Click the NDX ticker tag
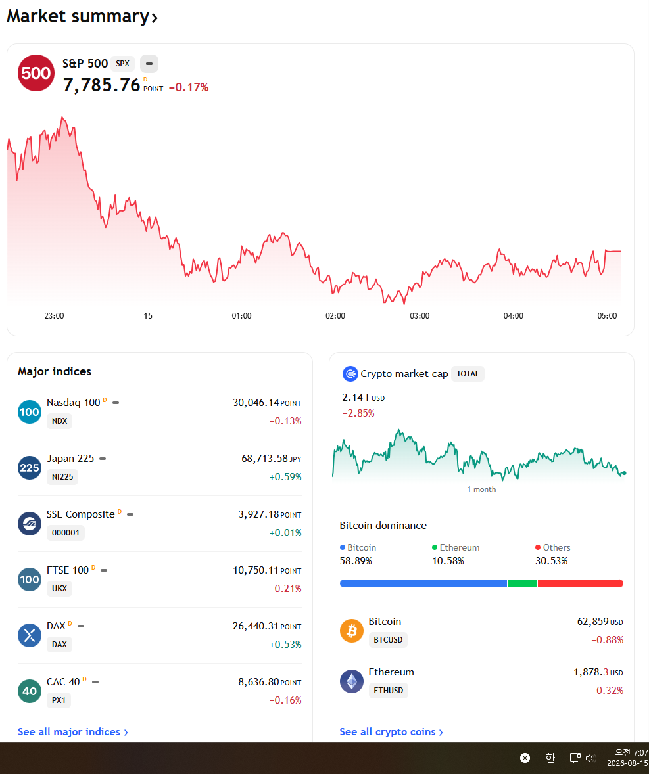Screen dimensions: 649x774 click(x=59, y=421)
